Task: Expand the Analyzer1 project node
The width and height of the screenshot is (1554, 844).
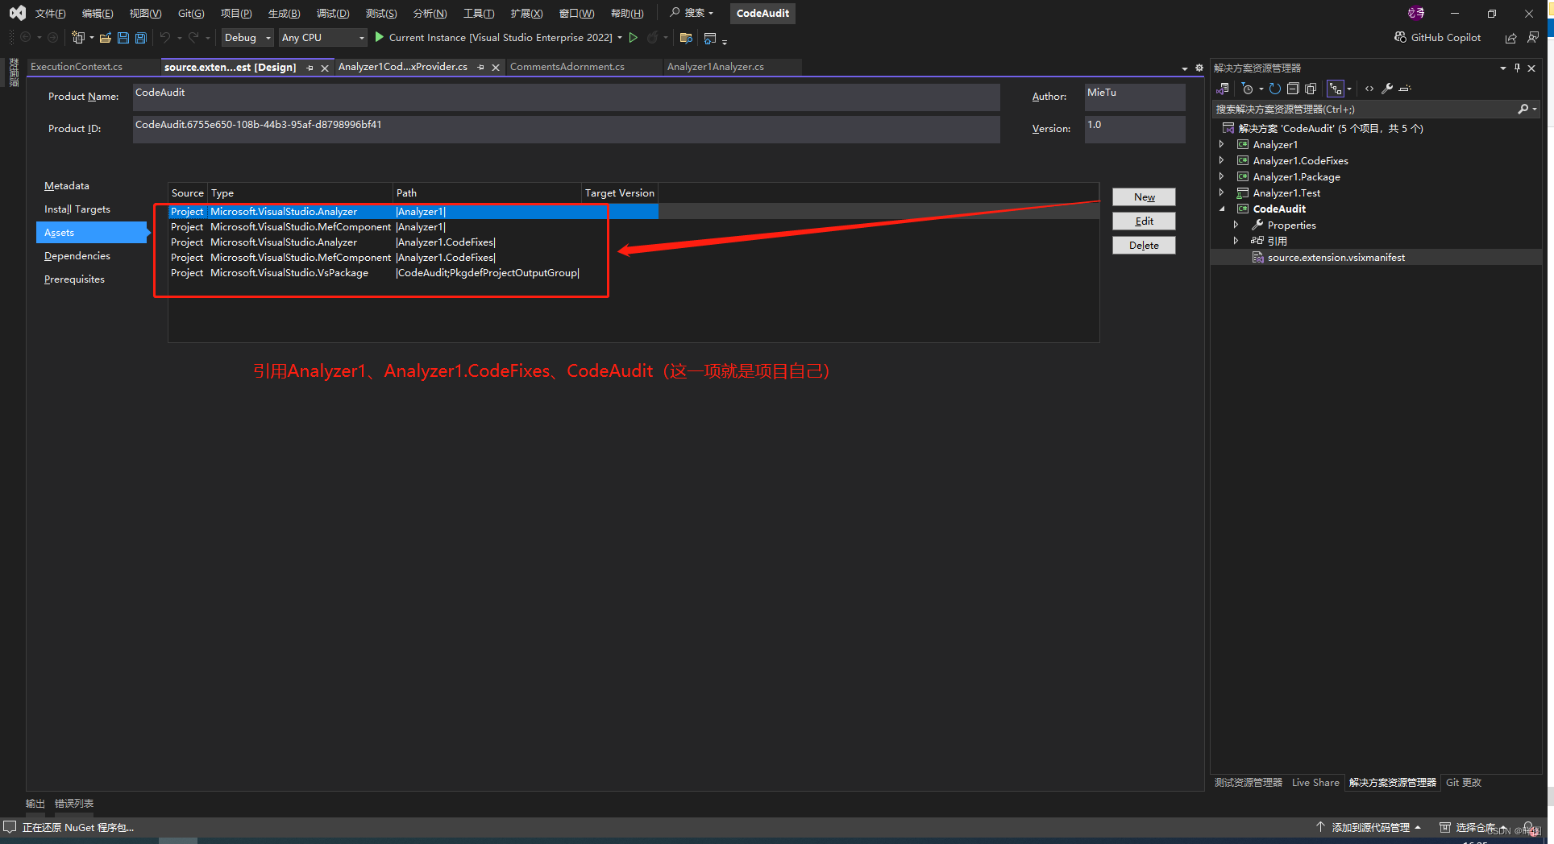Action: pyautogui.click(x=1222, y=144)
